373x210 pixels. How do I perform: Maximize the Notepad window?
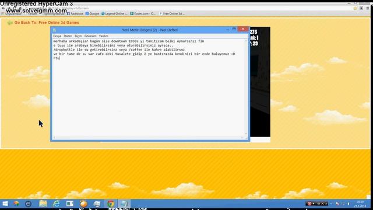[234, 29]
